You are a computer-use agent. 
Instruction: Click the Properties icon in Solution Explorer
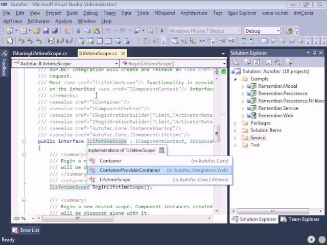point(236,62)
